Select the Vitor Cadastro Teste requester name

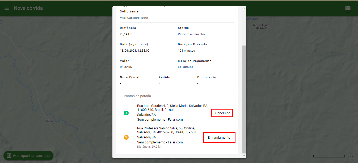point(134,18)
